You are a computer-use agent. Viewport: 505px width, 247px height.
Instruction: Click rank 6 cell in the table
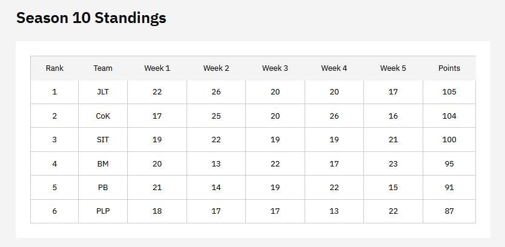pos(54,211)
